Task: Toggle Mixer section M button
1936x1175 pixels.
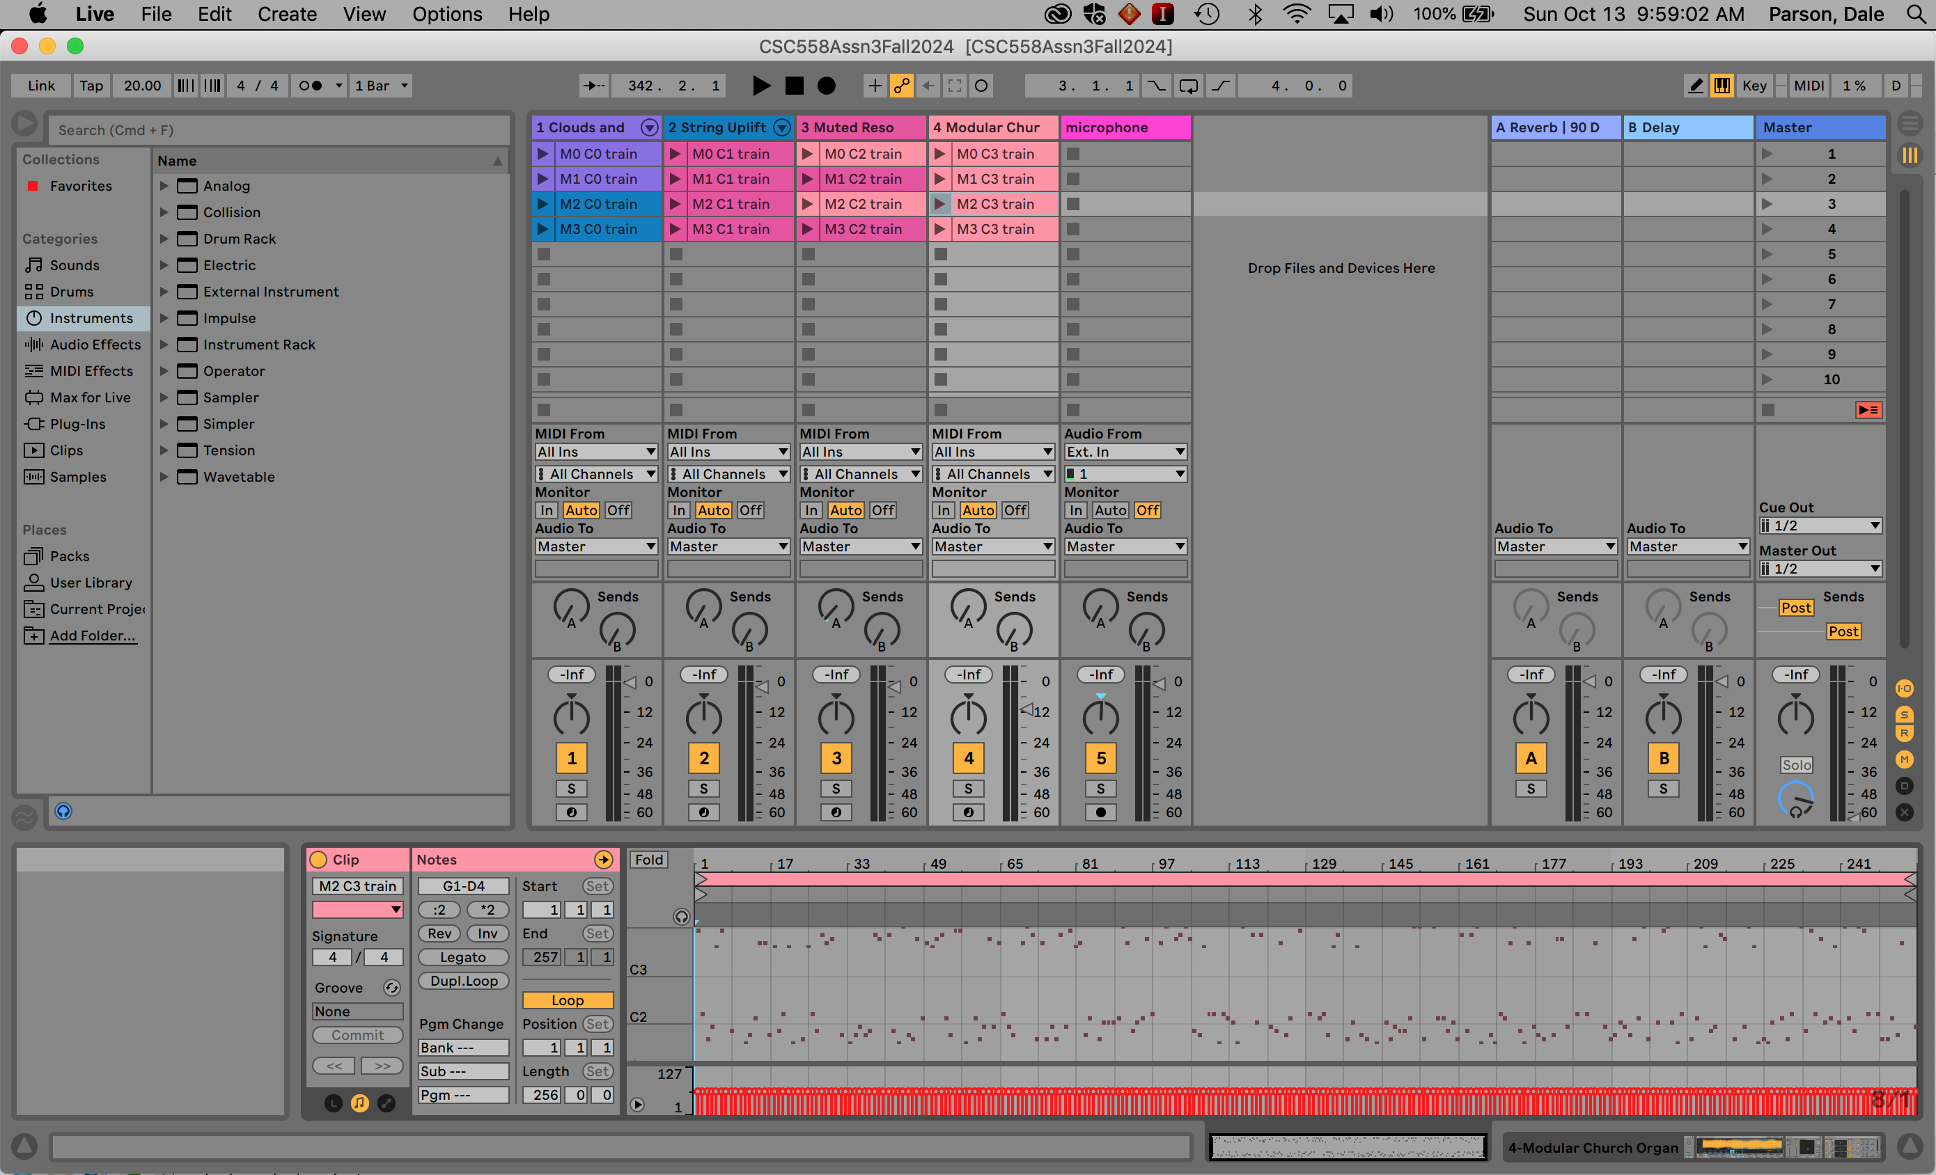Action: pos(1905,759)
